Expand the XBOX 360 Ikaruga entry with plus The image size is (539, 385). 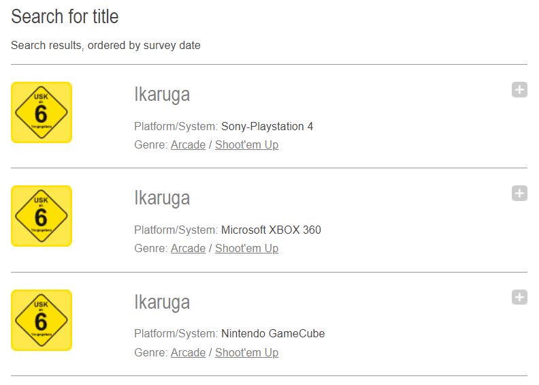click(x=519, y=194)
